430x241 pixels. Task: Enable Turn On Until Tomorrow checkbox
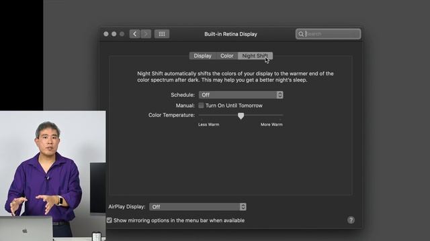(x=201, y=106)
